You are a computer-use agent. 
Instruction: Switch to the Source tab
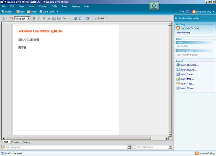pyautogui.click(x=26, y=142)
